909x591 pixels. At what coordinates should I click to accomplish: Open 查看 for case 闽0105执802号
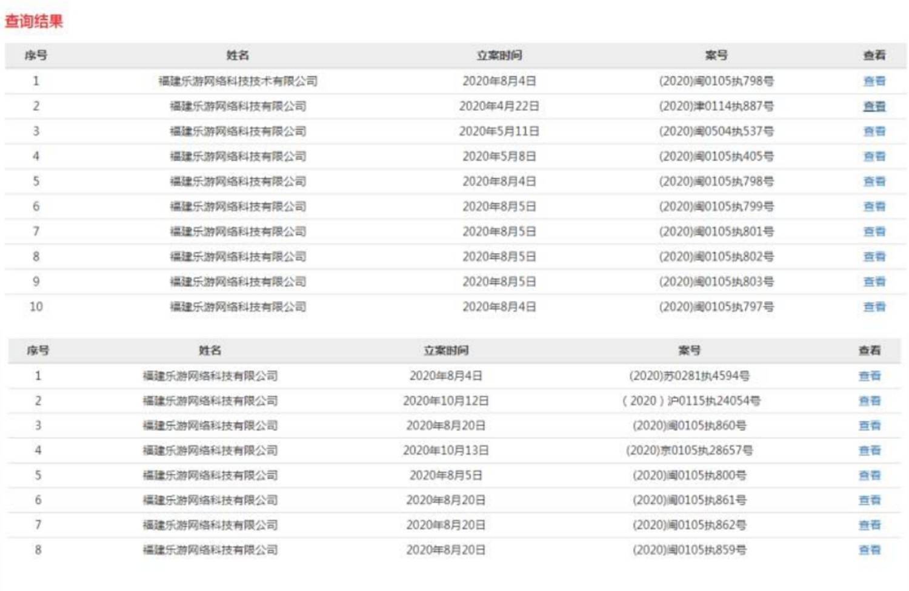[x=874, y=257]
